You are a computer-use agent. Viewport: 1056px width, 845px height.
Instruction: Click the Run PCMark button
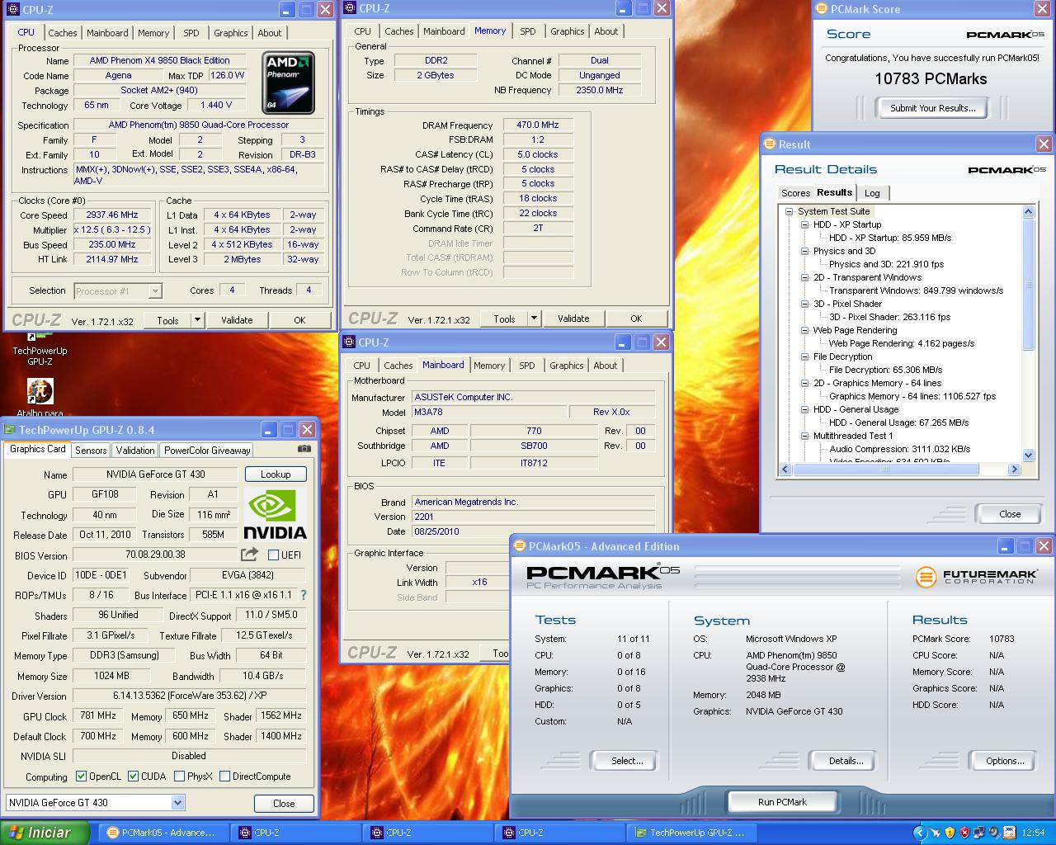point(782,802)
